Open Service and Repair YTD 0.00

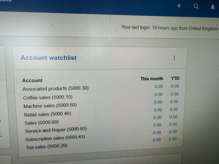(173, 124)
